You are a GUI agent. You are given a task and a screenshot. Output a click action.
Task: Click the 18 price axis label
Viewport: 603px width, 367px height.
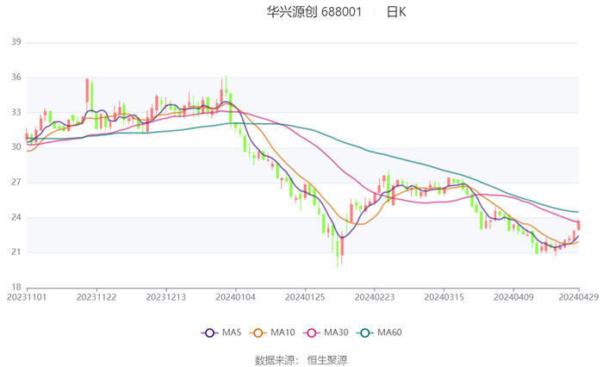[x=16, y=288]
